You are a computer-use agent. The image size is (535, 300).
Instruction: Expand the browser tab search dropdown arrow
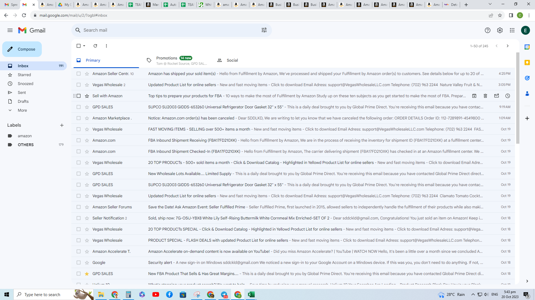click(x=490, y=4)
